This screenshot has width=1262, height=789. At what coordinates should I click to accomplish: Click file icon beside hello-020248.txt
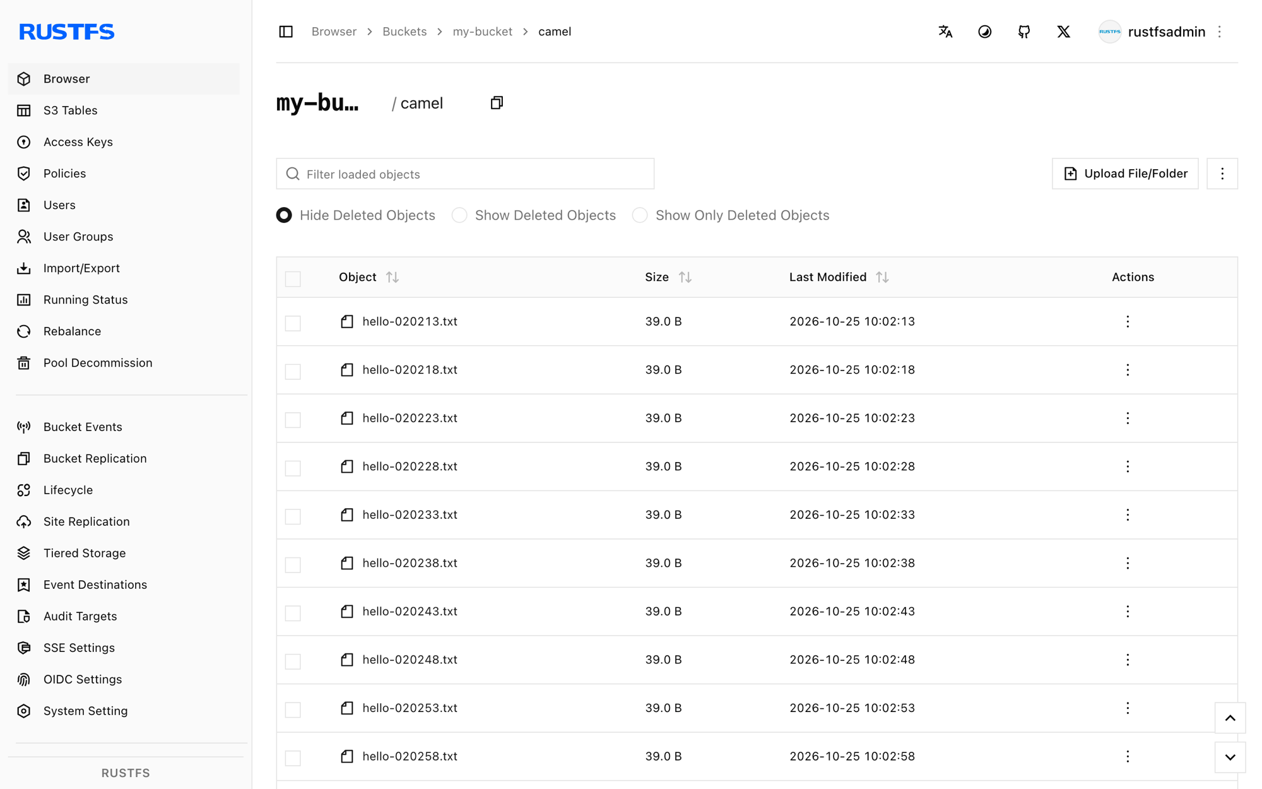coord(347,660)
